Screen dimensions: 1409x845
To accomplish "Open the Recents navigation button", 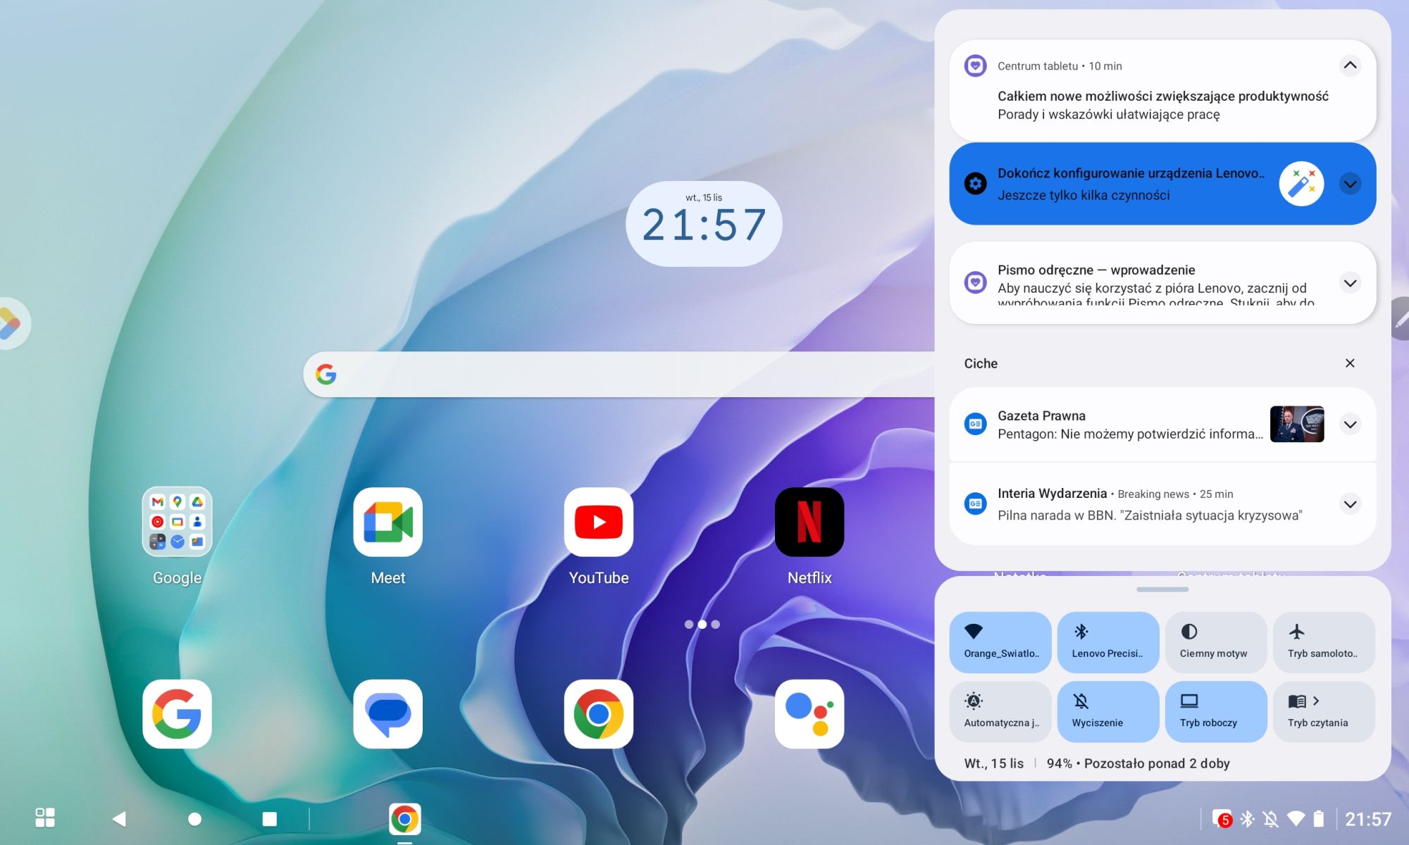I will (x=270, y=819).
